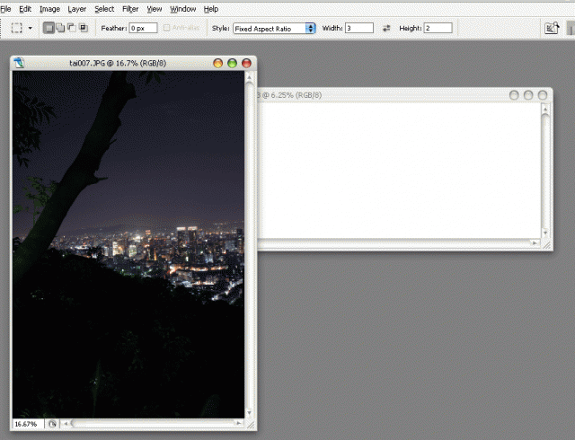Click the status info icon beside zoom field
Screen dimensions: 575x440
click(52, 424)
